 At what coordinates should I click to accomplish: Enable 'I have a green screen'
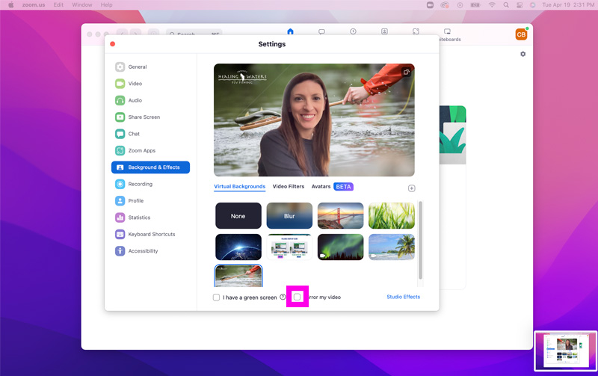coord(216,298)
